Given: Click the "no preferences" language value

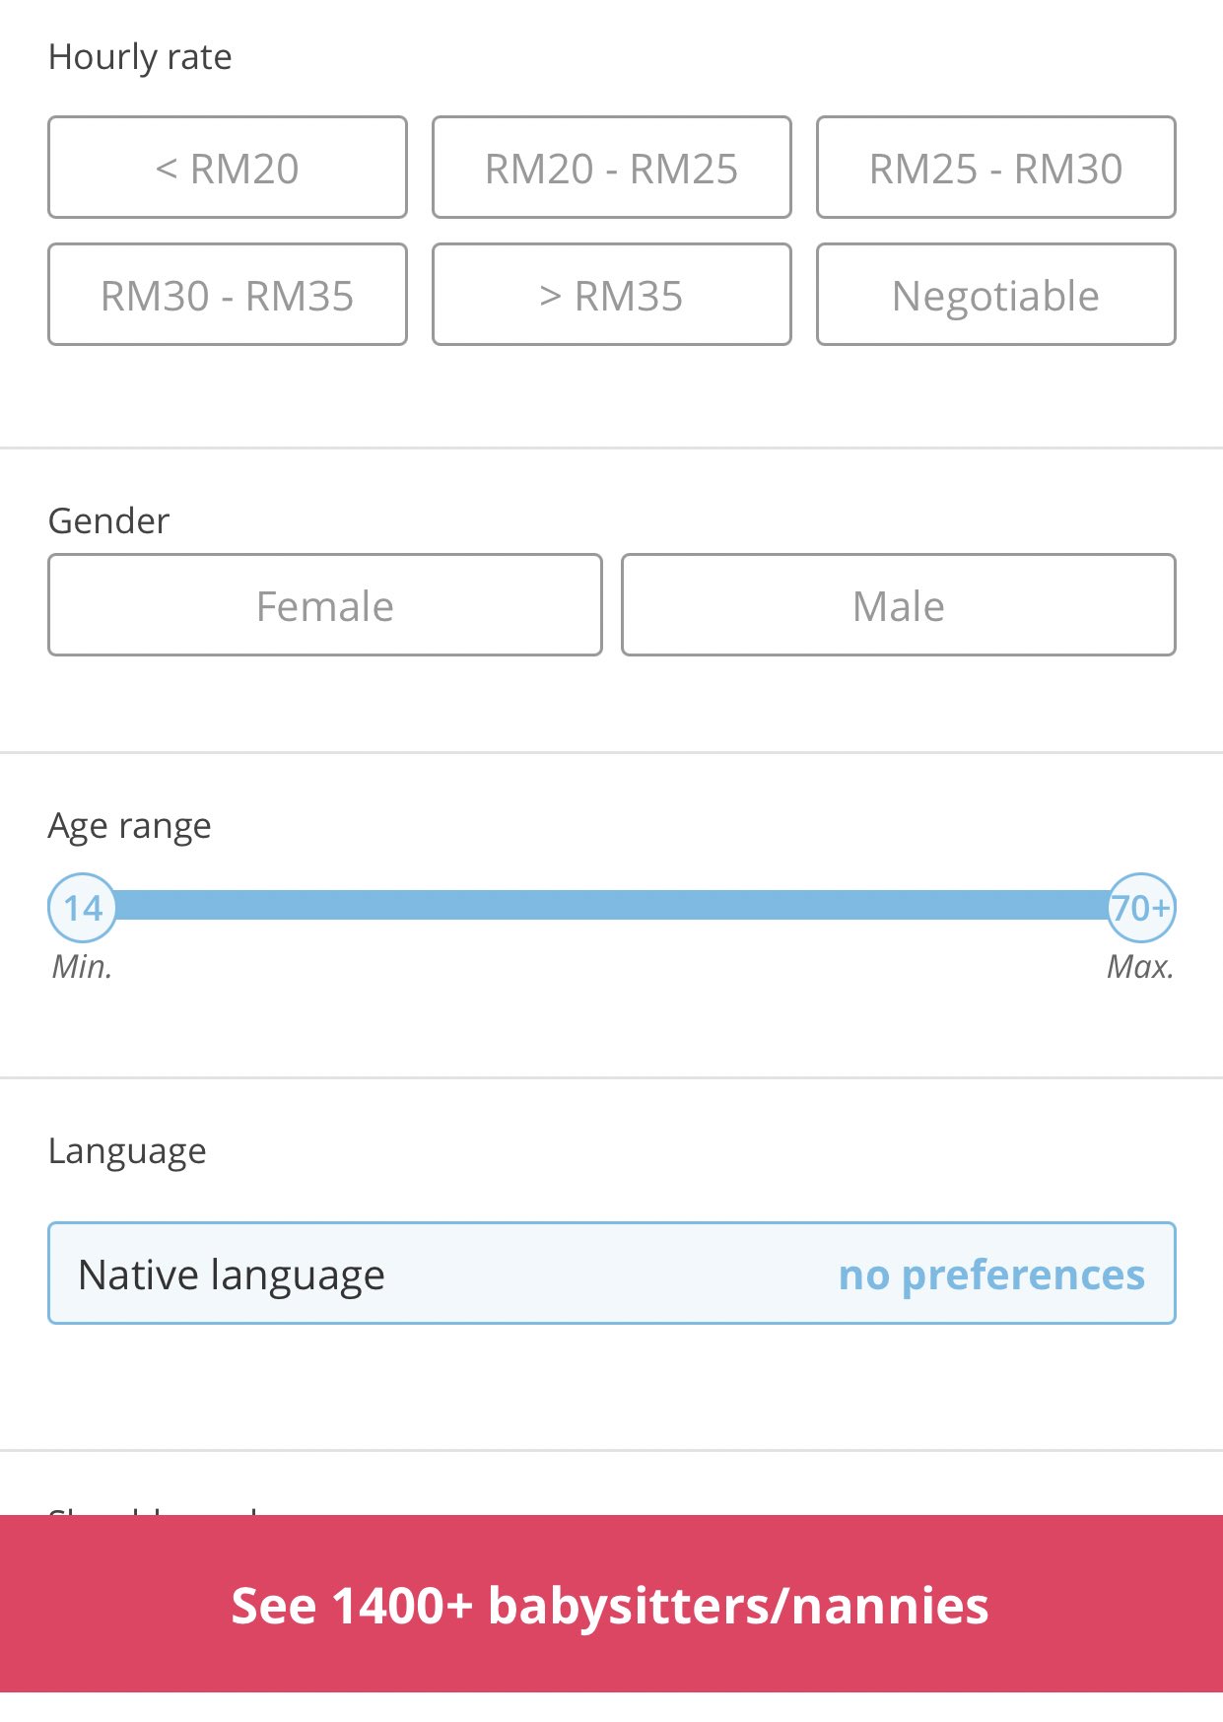Looking at the screenshot, I should 990,1274.
